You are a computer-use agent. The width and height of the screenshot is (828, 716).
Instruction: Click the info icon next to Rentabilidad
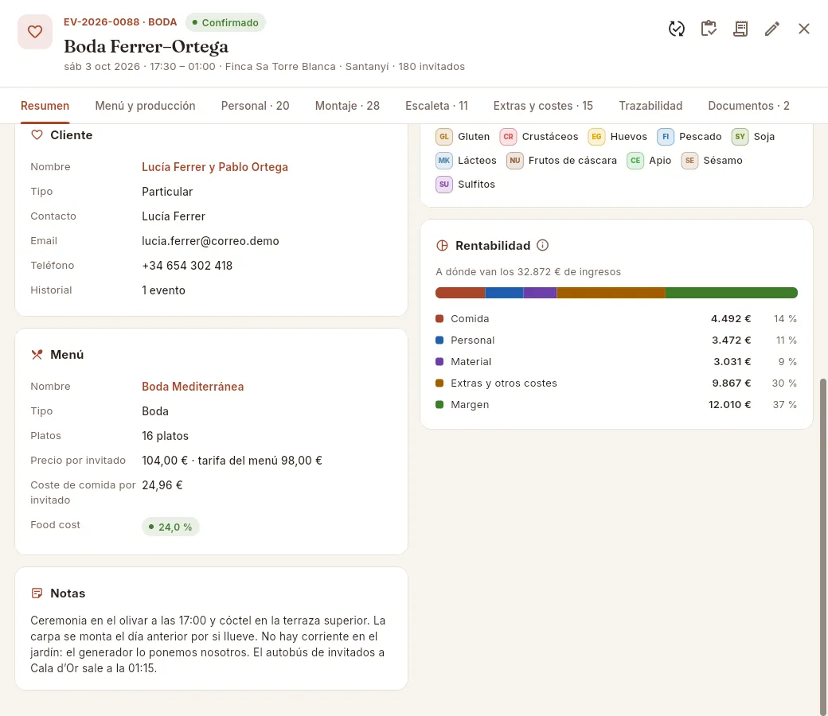point(542,245)
